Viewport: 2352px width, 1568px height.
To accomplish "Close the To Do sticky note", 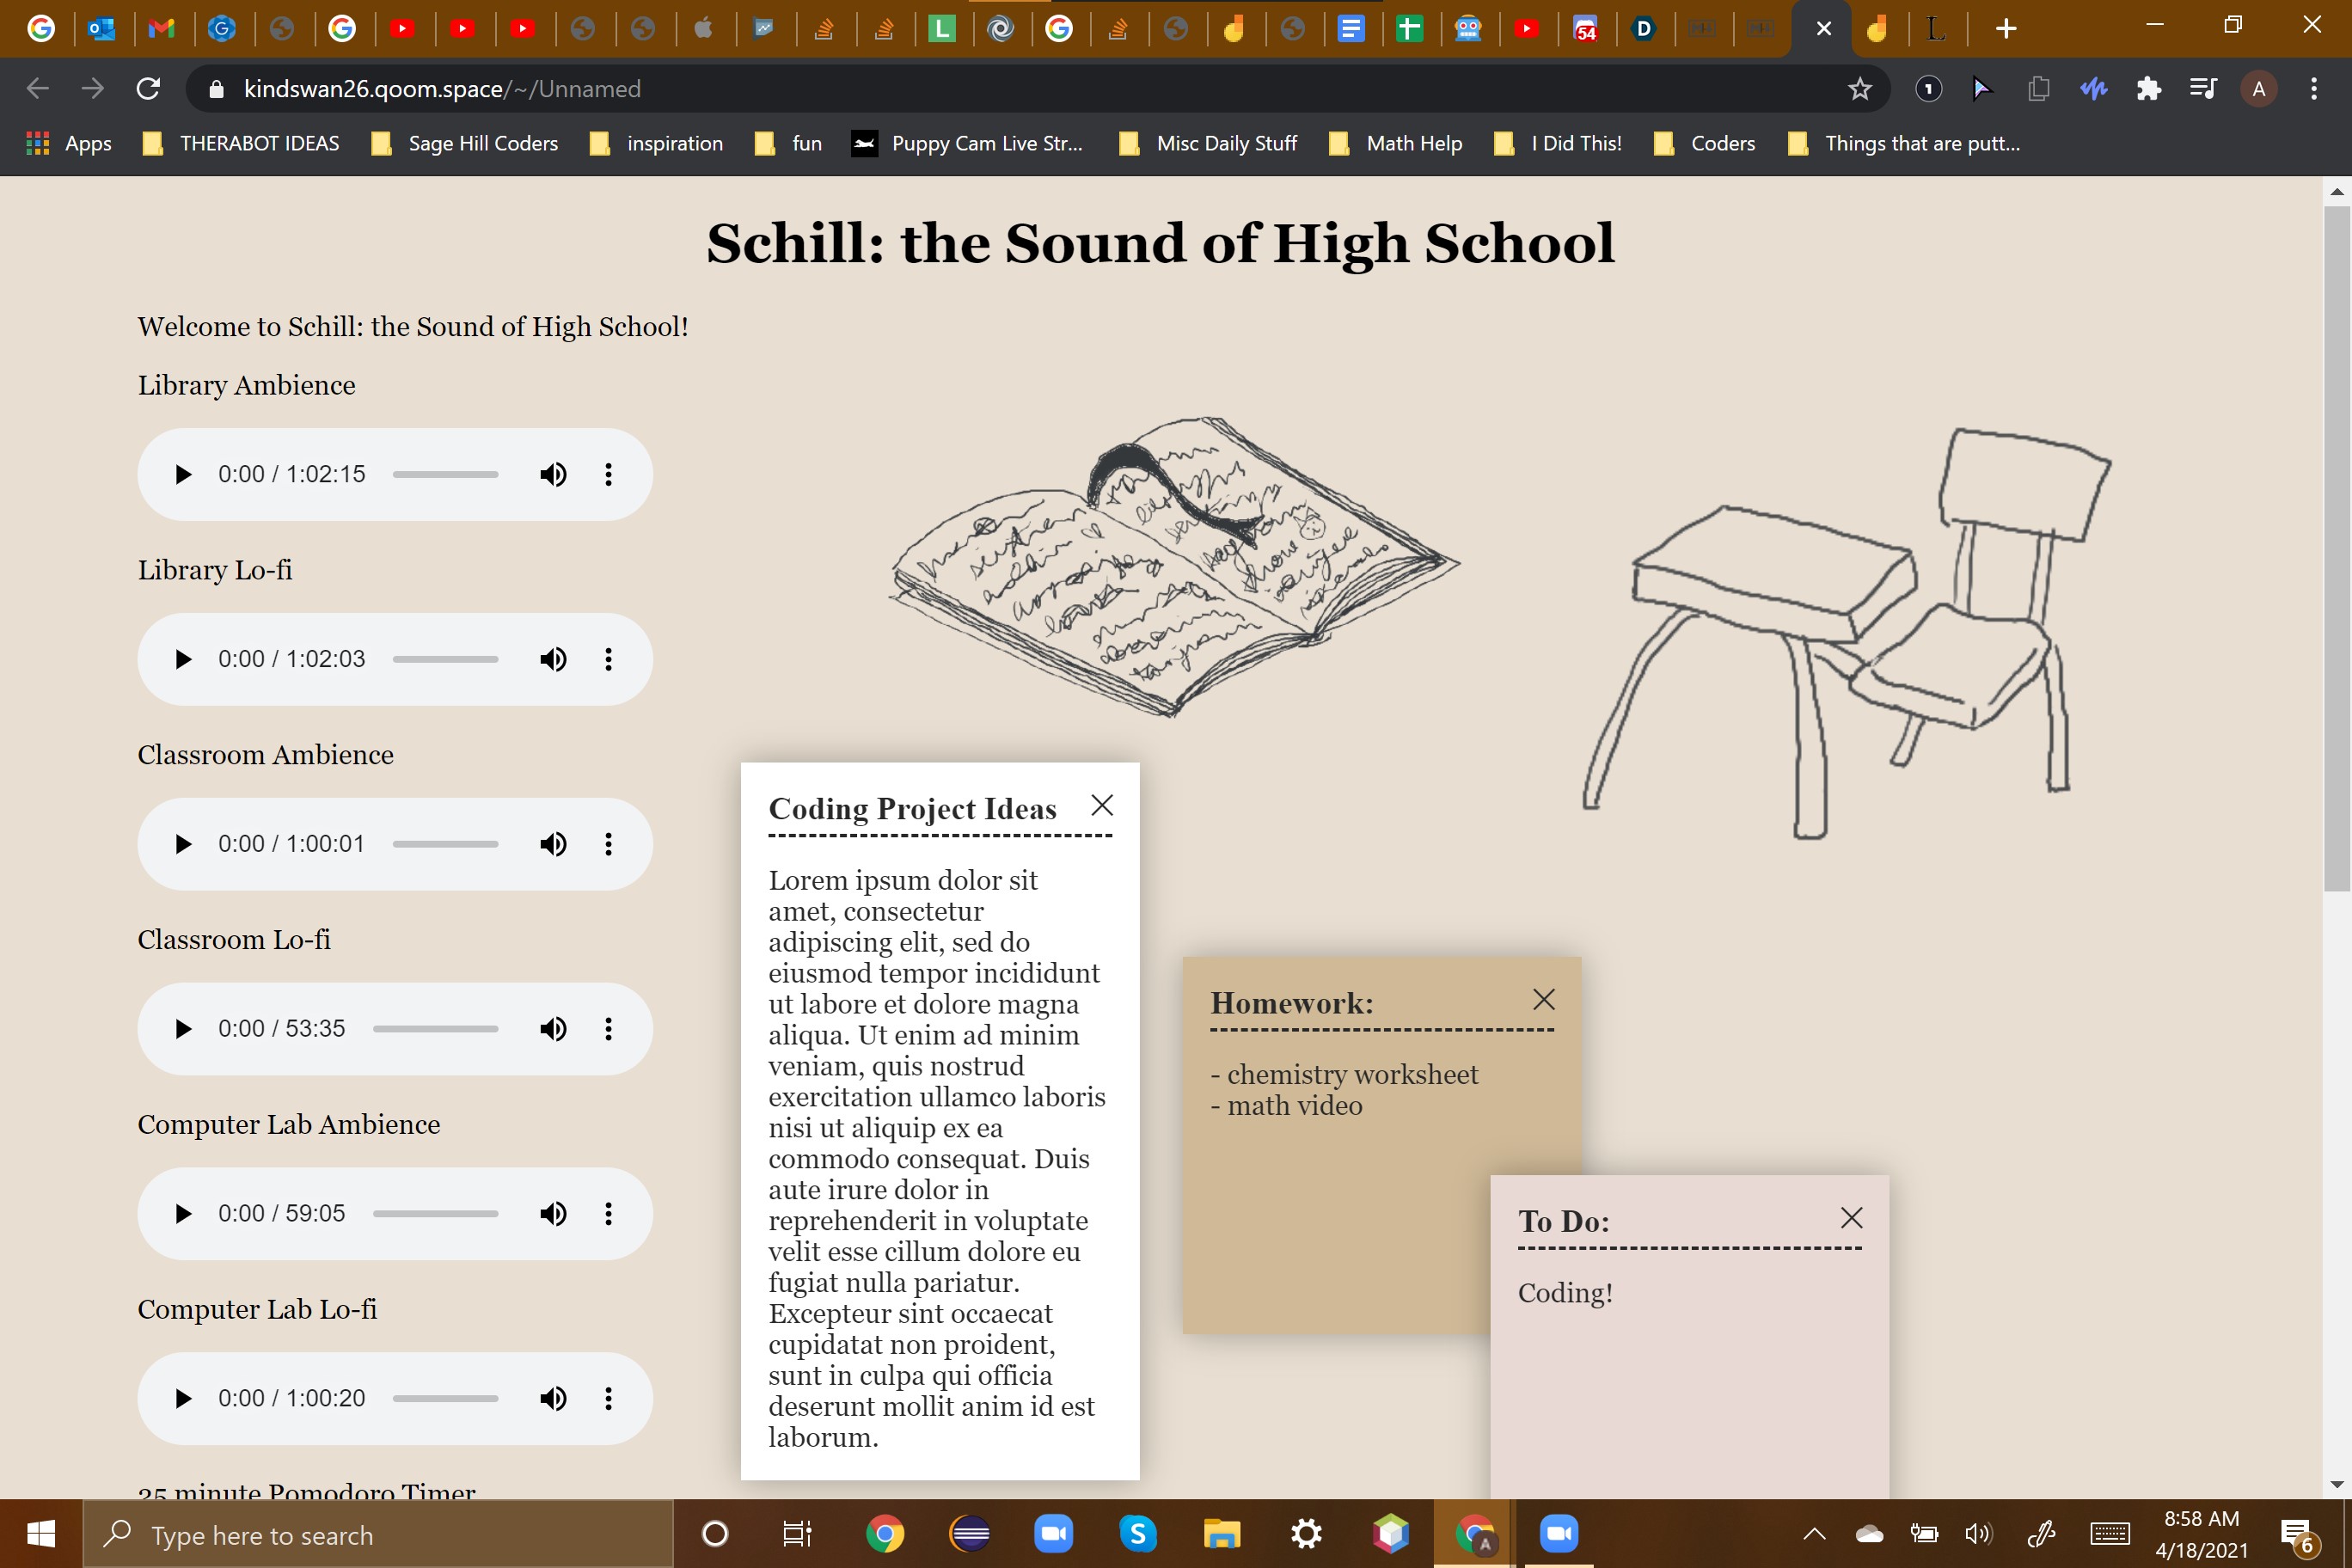I will pos(1851,1217).
